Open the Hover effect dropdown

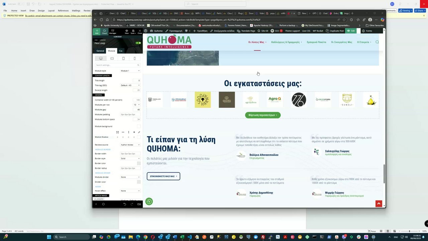pyautogui.click(x=130, y=191)
